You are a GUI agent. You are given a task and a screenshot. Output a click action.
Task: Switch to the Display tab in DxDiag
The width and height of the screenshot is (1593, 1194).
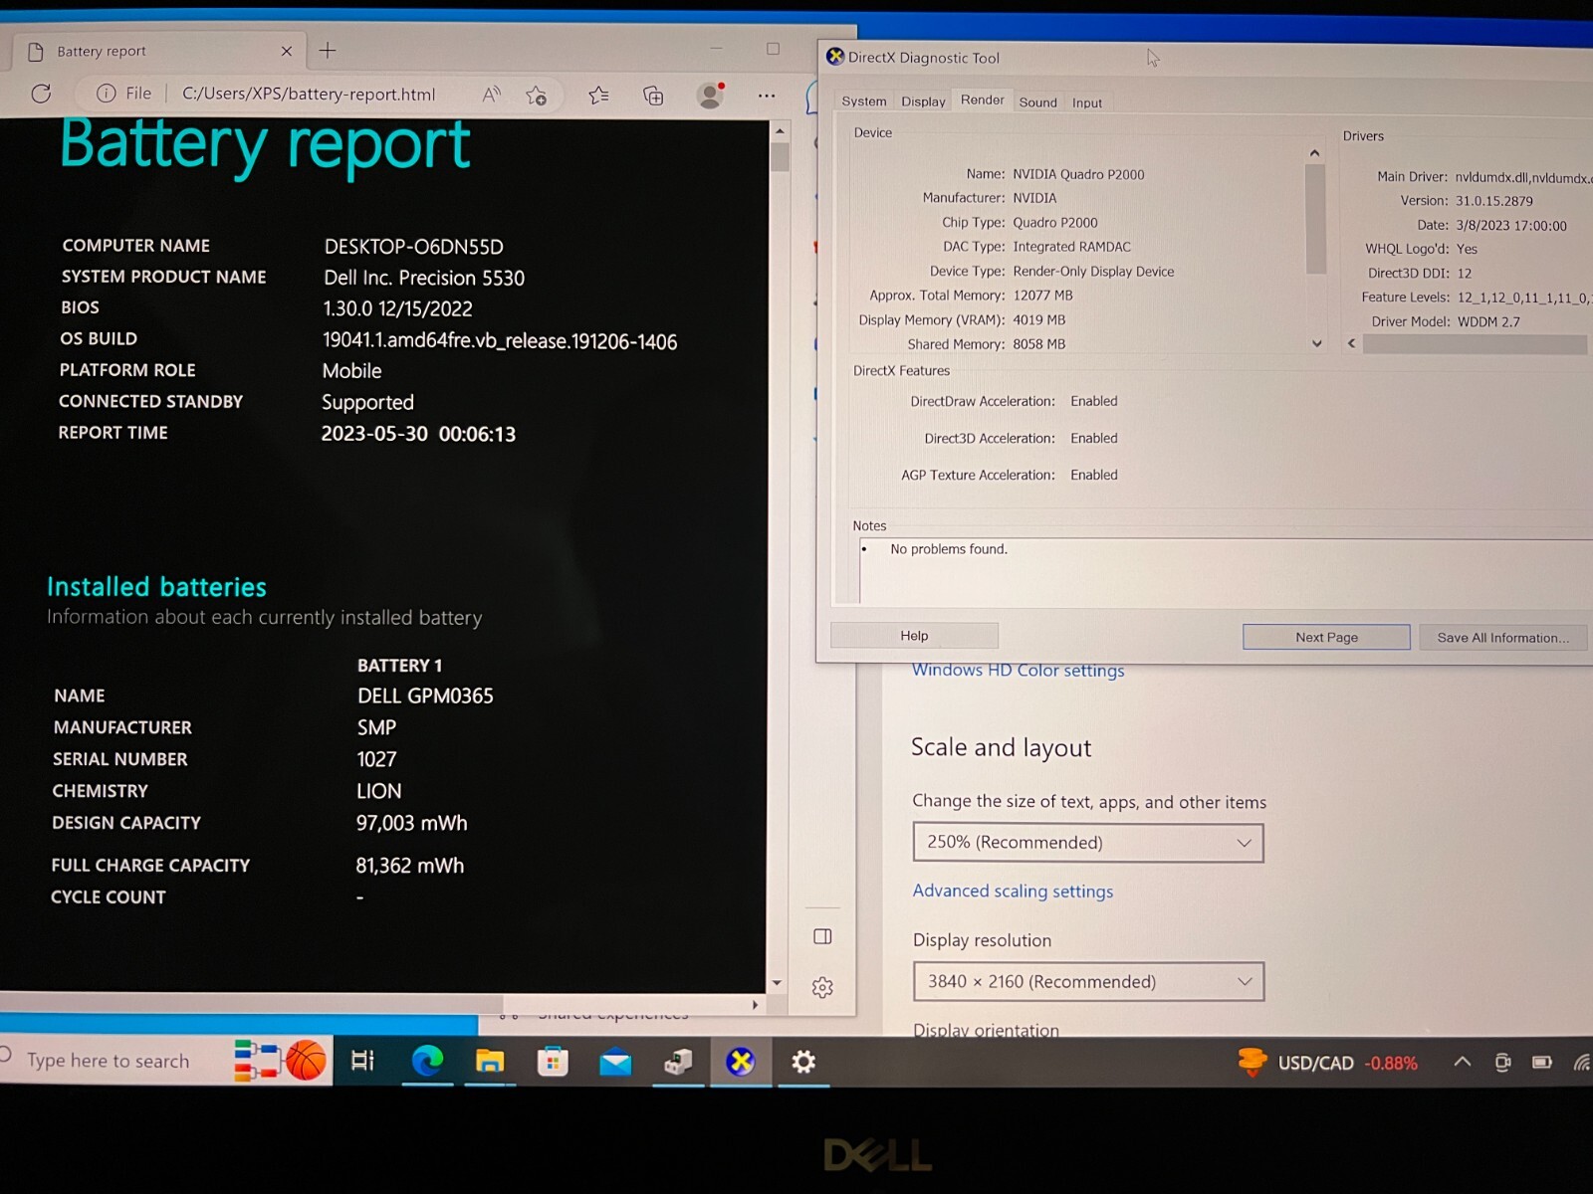tap(923, 101)
